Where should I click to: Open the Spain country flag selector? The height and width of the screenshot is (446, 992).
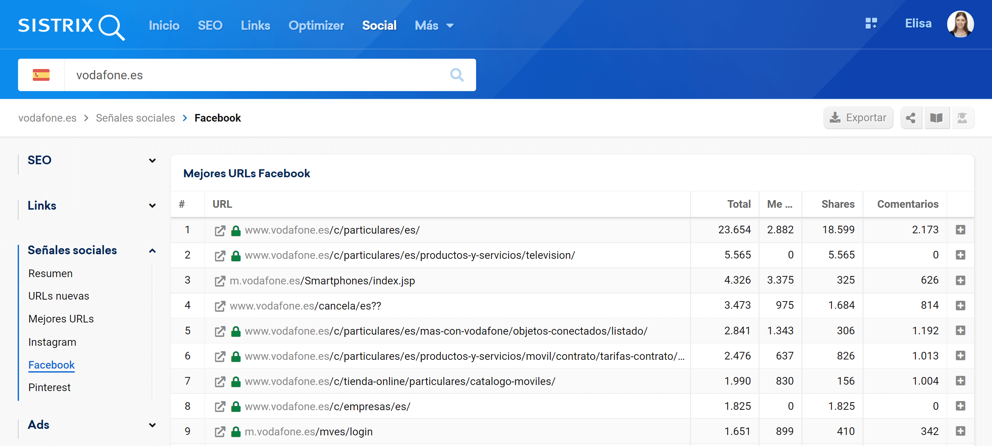pyautogui.click(x=41, y=75)
